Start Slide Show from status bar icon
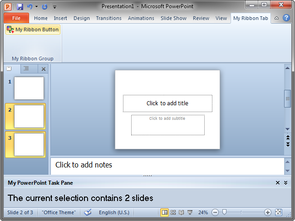The image size is (295, 221). (x=190, y=212)
